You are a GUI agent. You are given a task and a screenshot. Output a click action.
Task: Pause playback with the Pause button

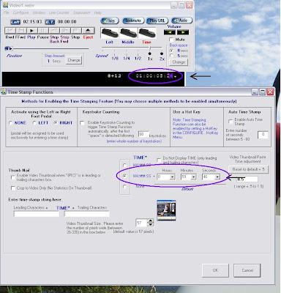click(x=43, y=31)
